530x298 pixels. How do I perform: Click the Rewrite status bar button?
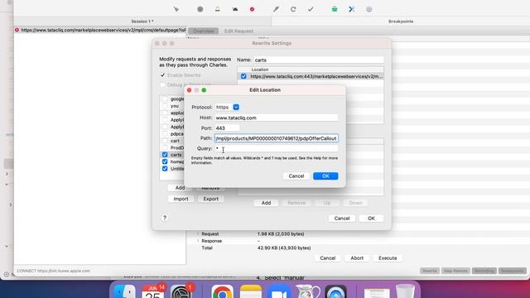coord(430,271)
